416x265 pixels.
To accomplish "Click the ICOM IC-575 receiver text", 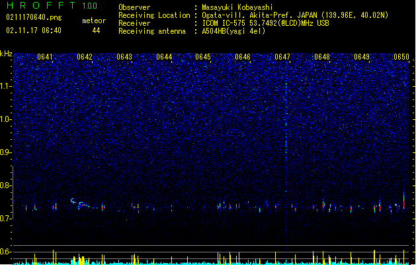I will click(x=265, y=23).
